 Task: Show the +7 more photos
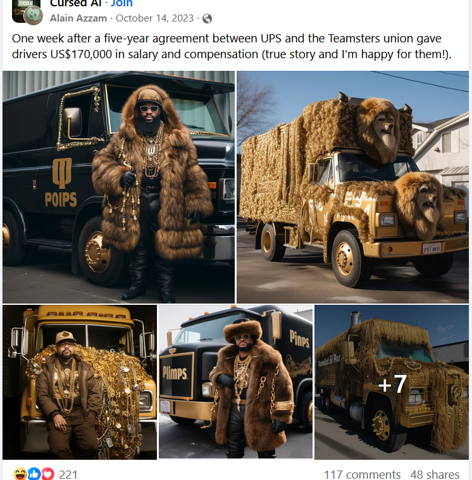coord(392,382)
